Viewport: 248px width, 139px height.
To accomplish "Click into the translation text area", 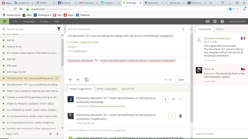I will (127, 65).
